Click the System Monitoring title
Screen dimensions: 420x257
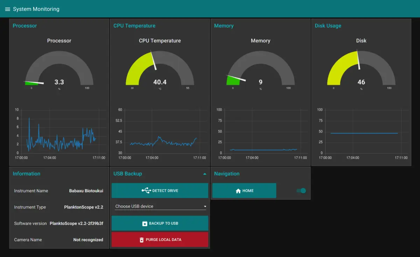point(35,9)
